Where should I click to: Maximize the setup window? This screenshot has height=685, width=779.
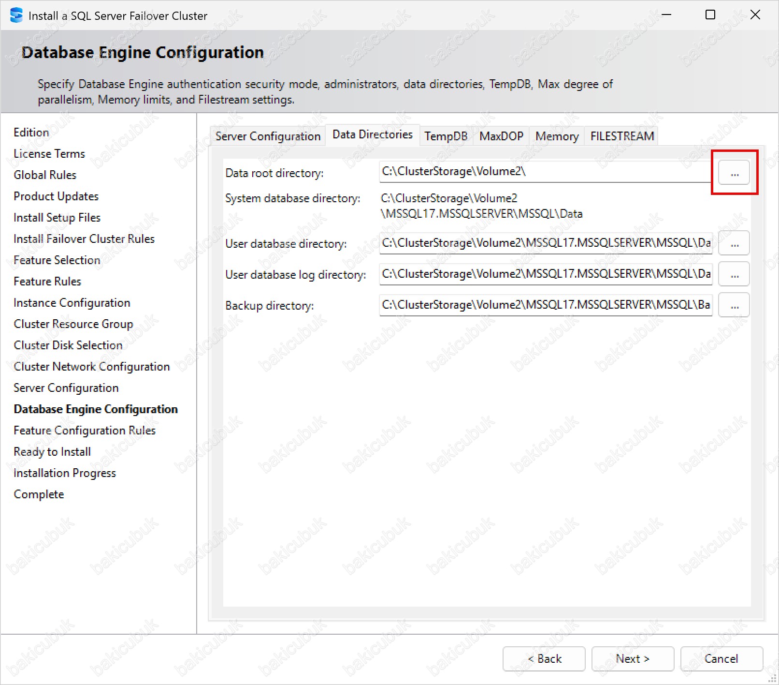(x=710, y=15)
